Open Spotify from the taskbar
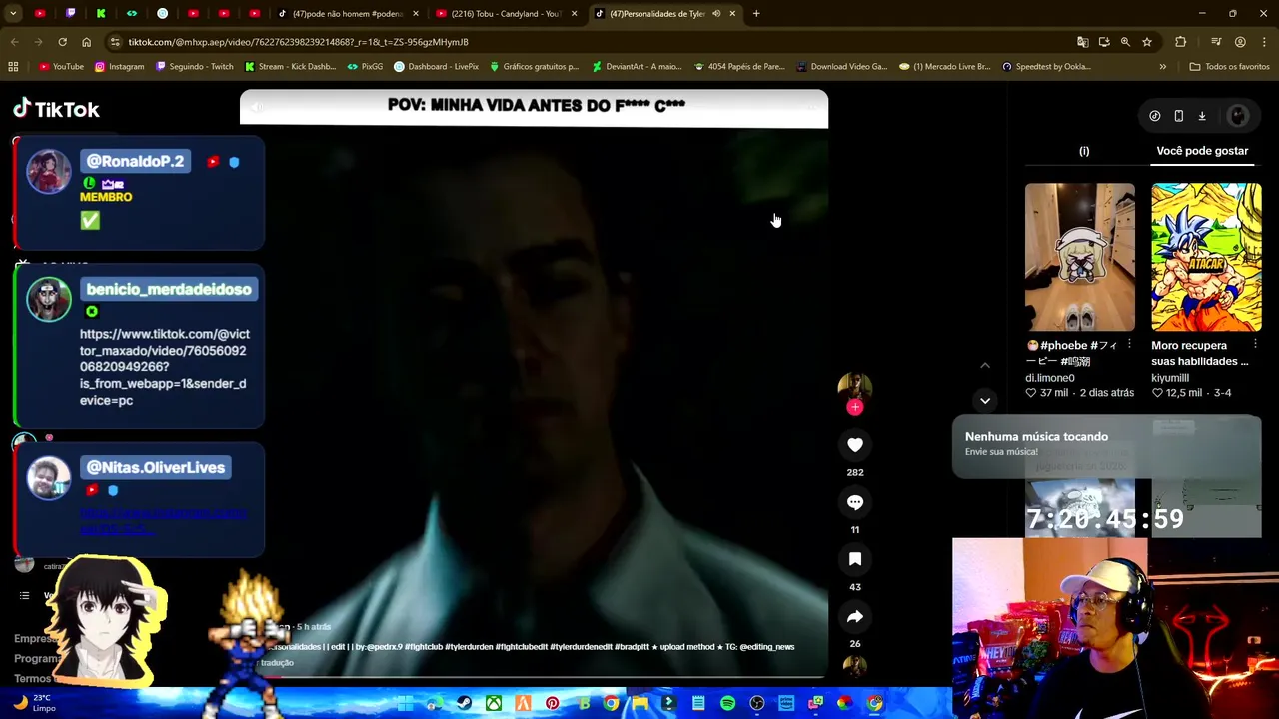The height and width of the screenshot is (719, 1279). [x=728, y=704]
